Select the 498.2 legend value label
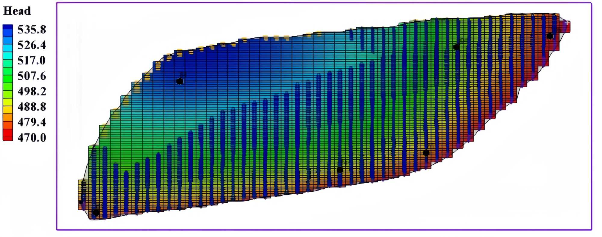This screenshot has height=237, width=602. click(32, 91)
